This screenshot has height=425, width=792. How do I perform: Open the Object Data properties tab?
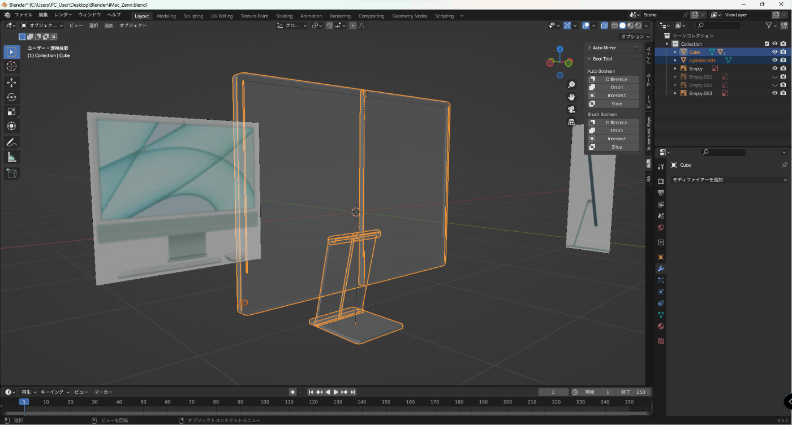661,315
